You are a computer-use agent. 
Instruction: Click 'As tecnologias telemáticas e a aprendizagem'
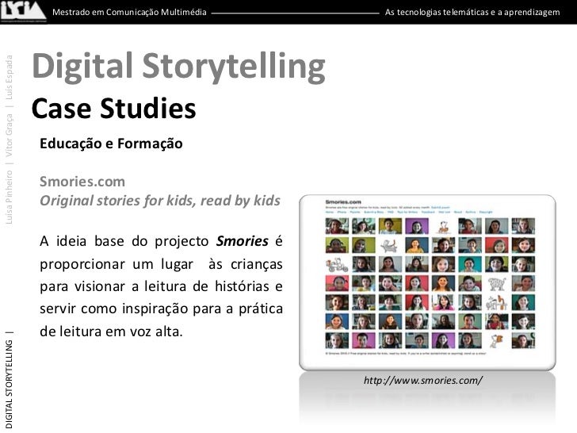pyautogui.click(x=472, y=12)
